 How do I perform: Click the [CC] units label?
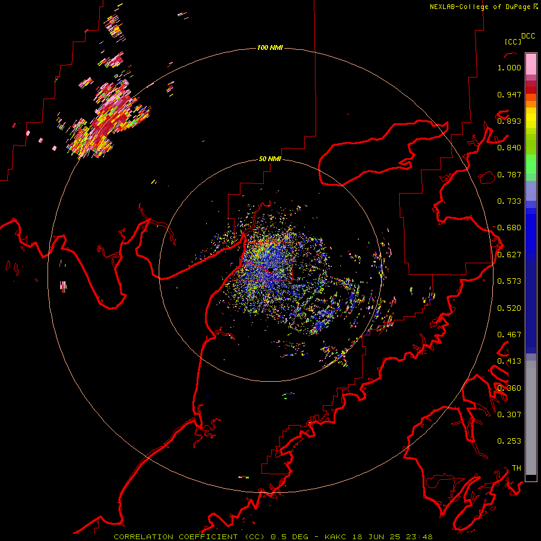(x=513, y=41)
